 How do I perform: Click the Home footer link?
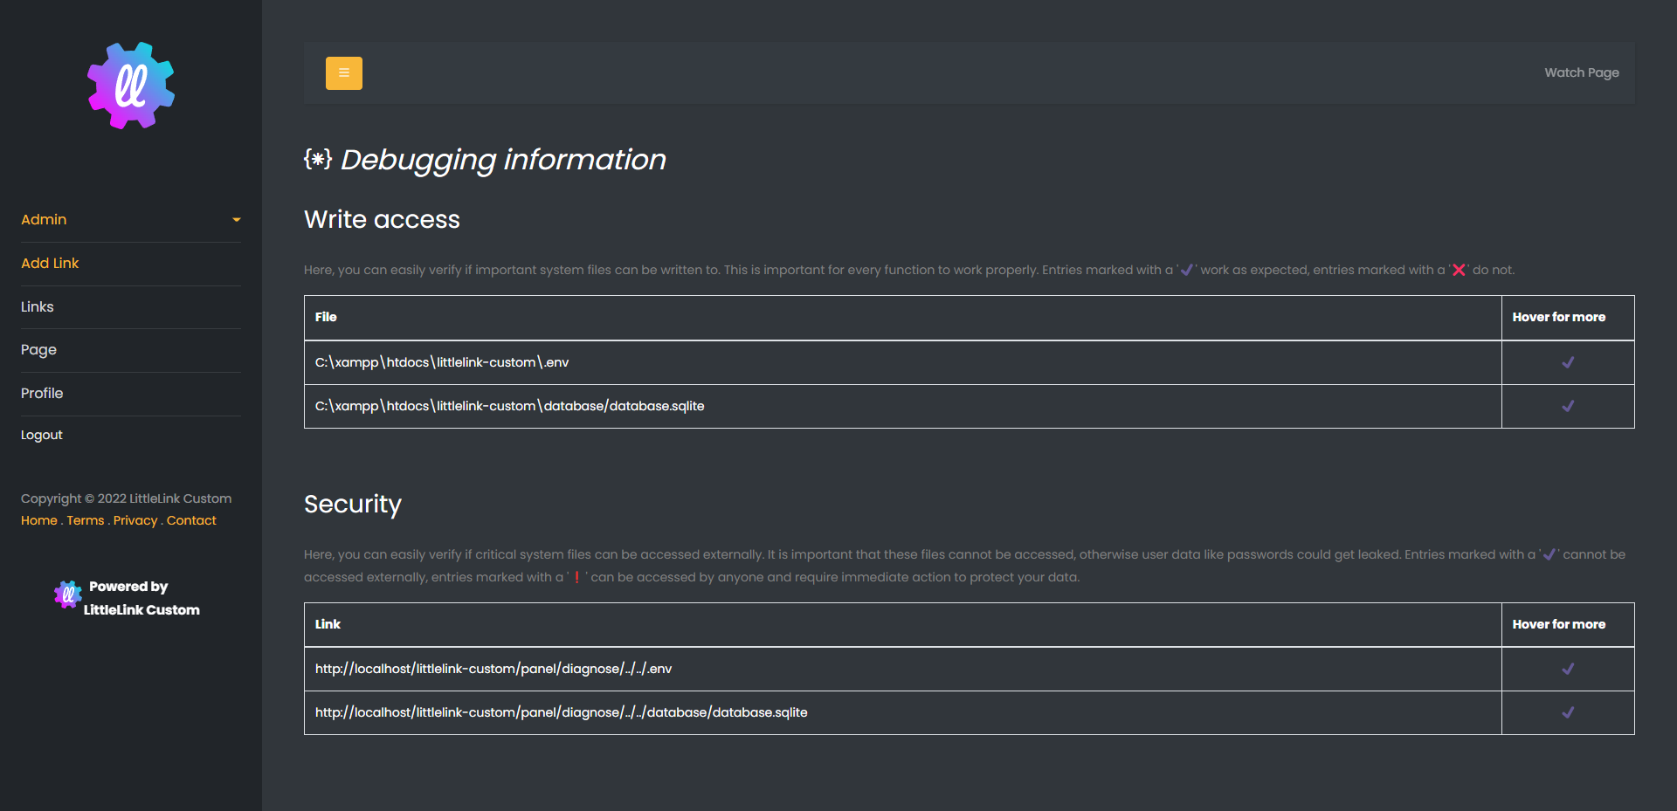(39, 520)
